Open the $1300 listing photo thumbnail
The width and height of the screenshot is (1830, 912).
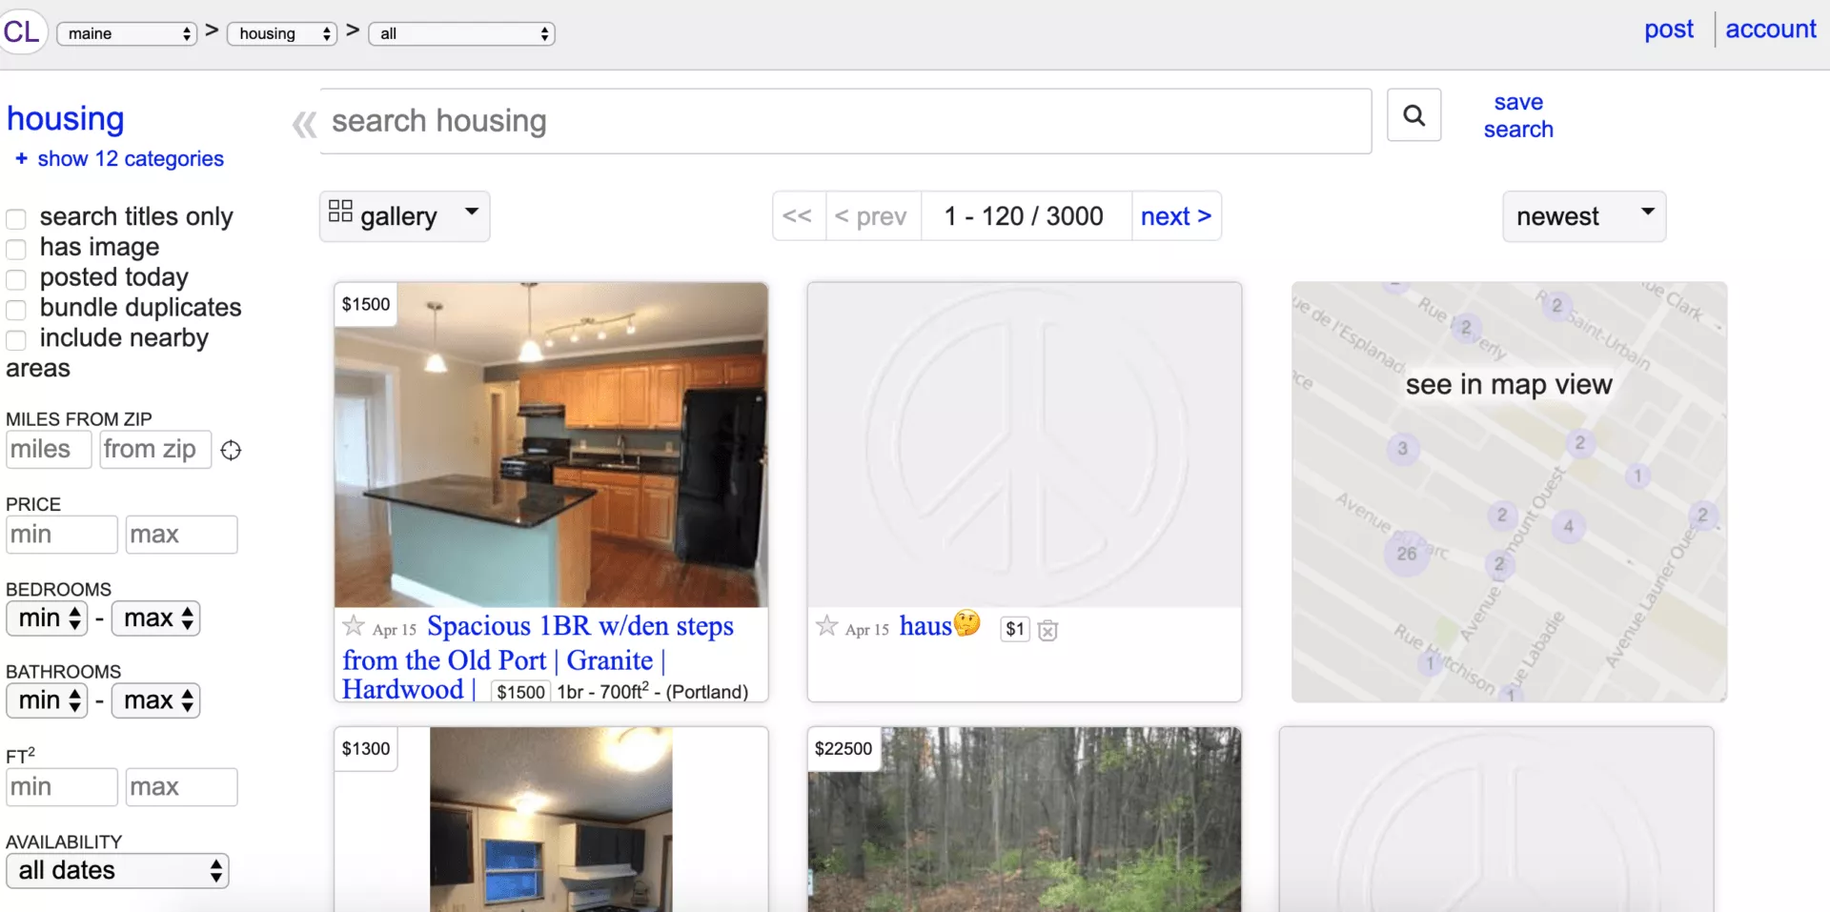[551, 820]
